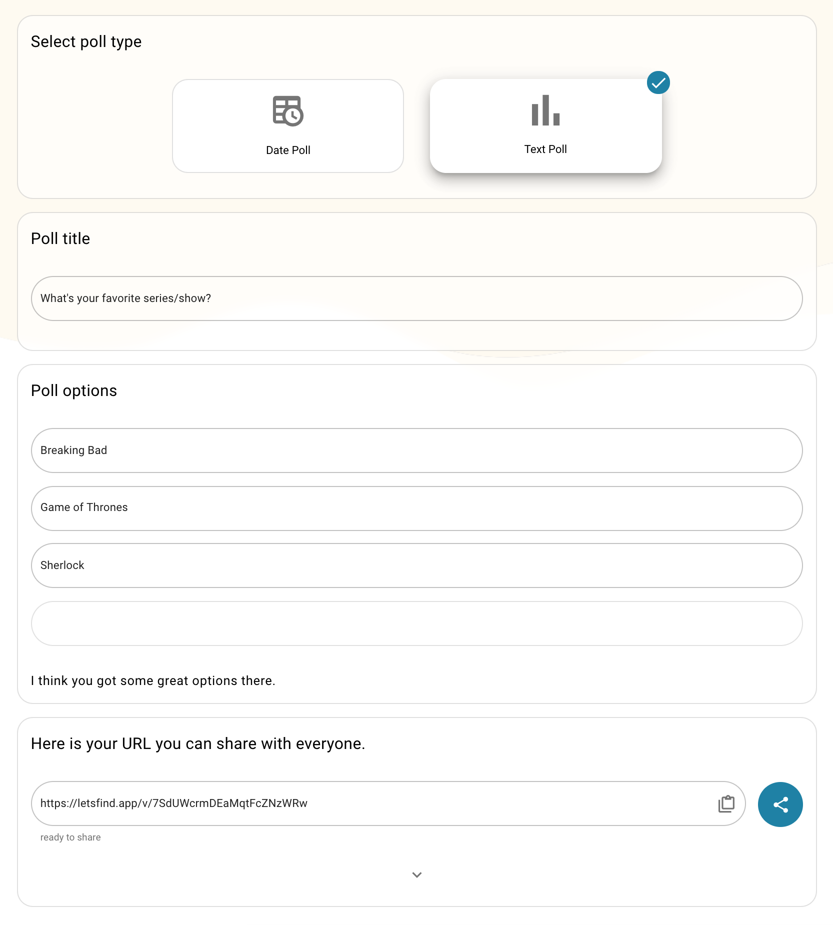
Task: Expand more options with the down chevron
Action: pyautogui.click(x=417, y=874)
